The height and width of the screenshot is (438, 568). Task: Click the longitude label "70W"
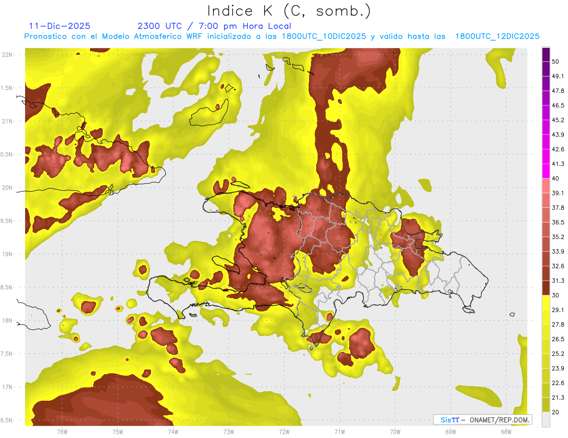tap(395, 431)
